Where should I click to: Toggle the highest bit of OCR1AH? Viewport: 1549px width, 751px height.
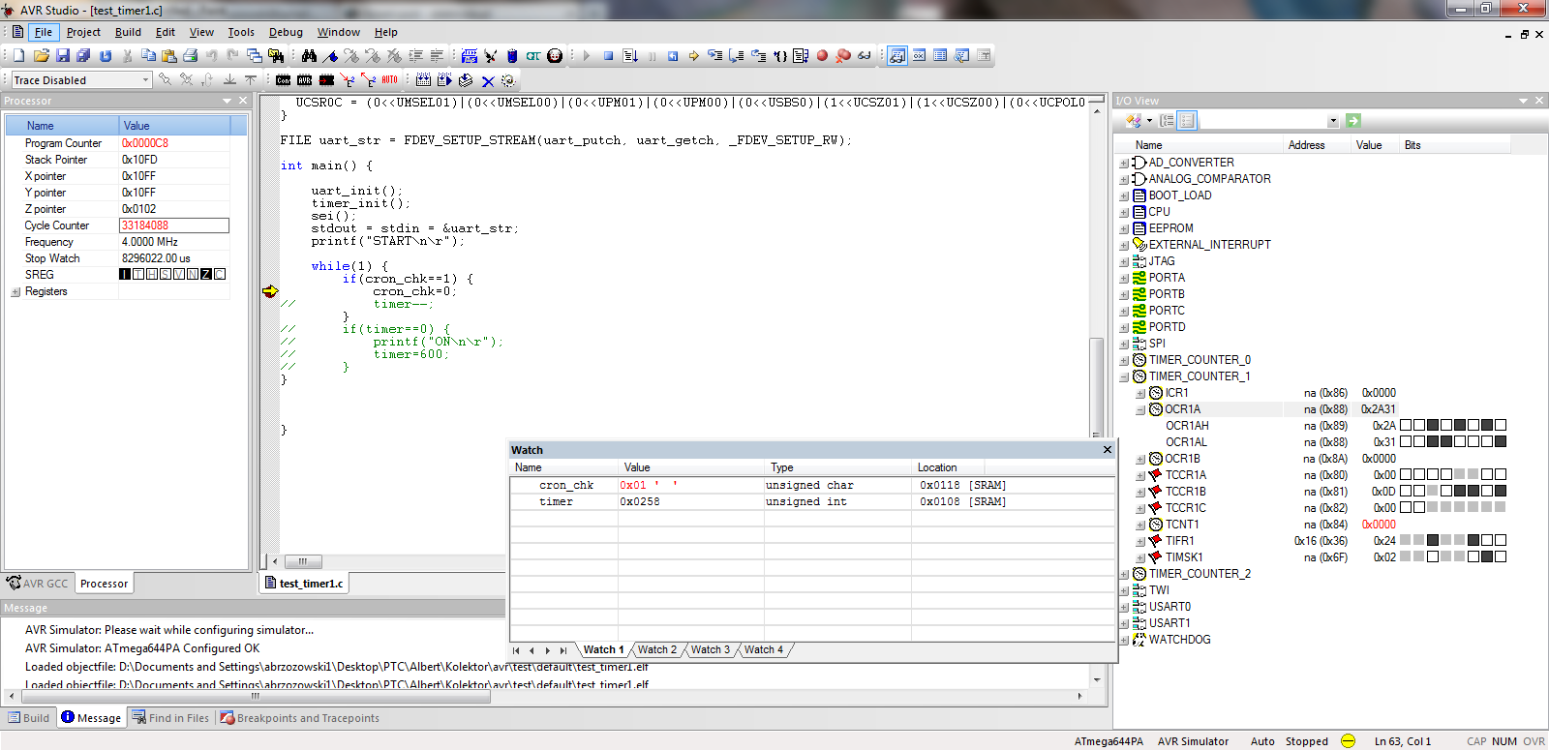pos(1406,425)
